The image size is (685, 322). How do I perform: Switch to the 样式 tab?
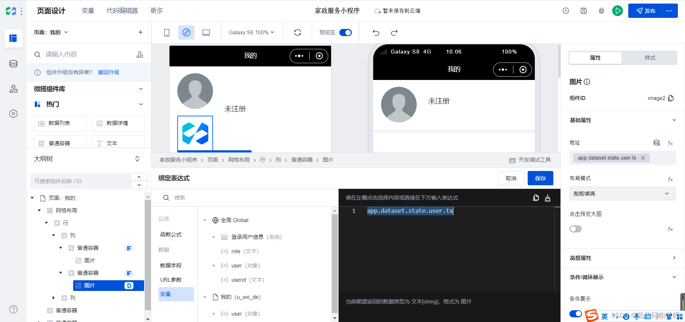tap(650, 58)
